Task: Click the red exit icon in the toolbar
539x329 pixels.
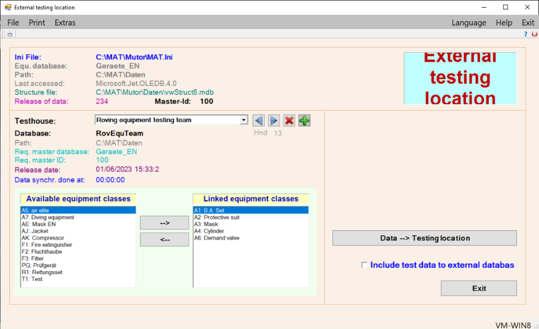Action: click(534, 34)
